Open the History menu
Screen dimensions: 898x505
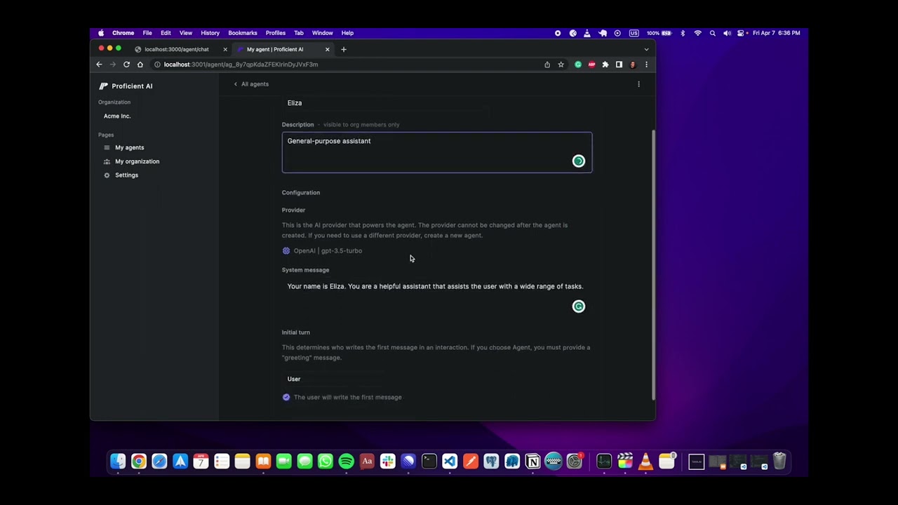(210, 33)
